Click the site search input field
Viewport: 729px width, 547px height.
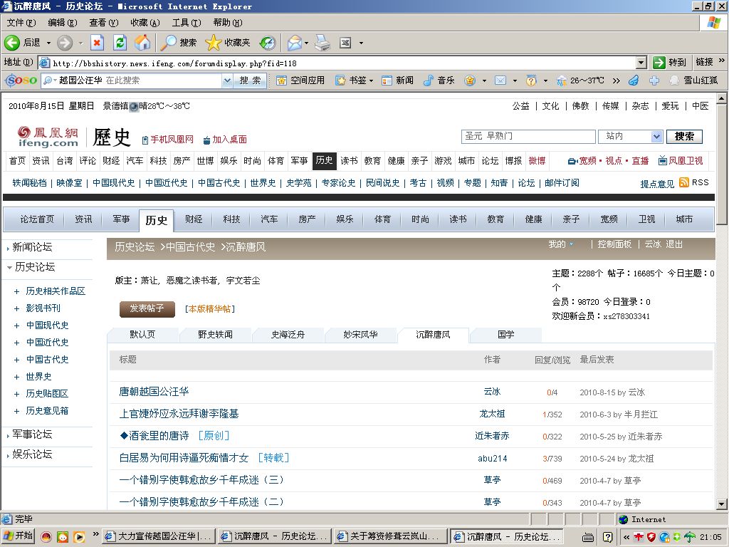528,136
